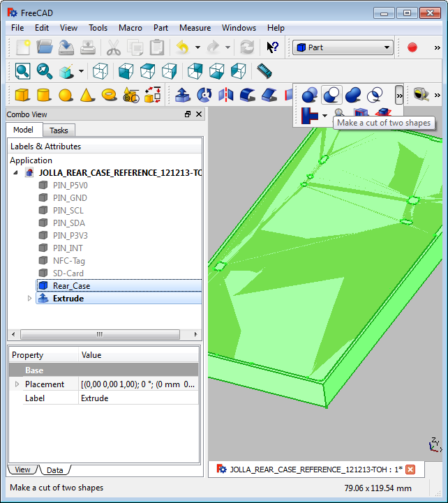Set axonometric view
Viewport: 448px width, 503px height.
point(100,71)
